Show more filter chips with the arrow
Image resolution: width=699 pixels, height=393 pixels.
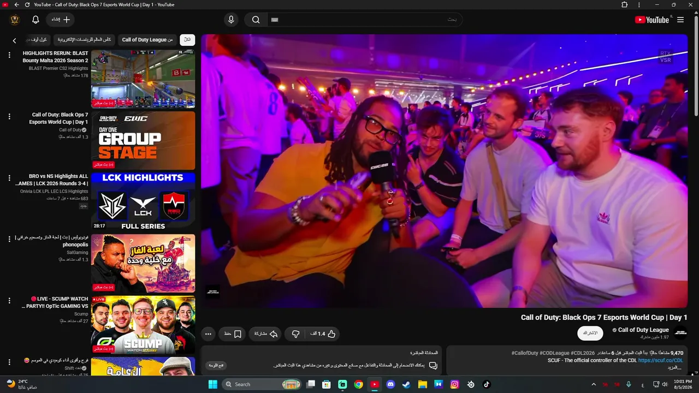click(14, 40)
